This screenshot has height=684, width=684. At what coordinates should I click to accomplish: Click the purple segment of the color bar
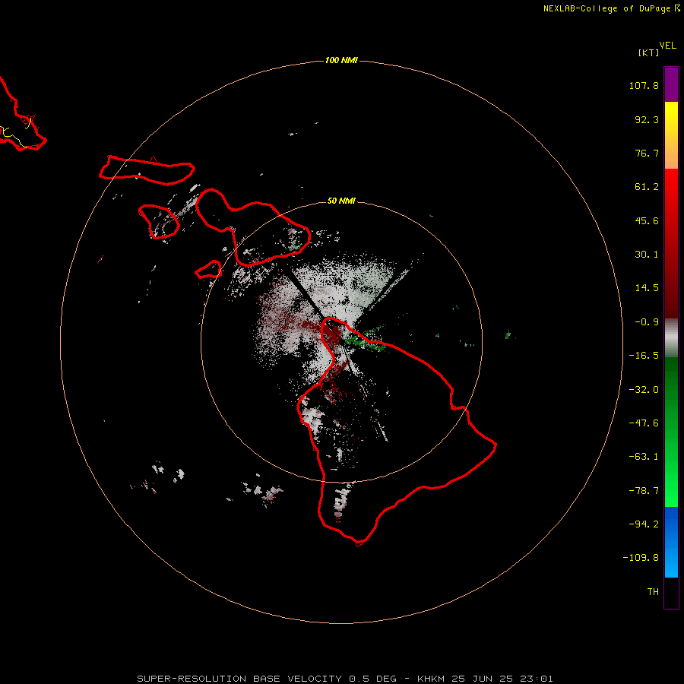coord(671,84)
